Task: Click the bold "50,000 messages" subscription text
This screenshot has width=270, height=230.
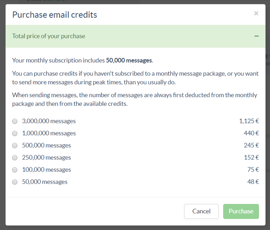Action: [x=129, y=61]
